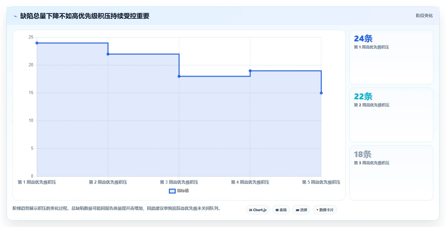Click the axis label 第 4 周高优先级积压
446x227 pixels.
[x=250, y=182]
